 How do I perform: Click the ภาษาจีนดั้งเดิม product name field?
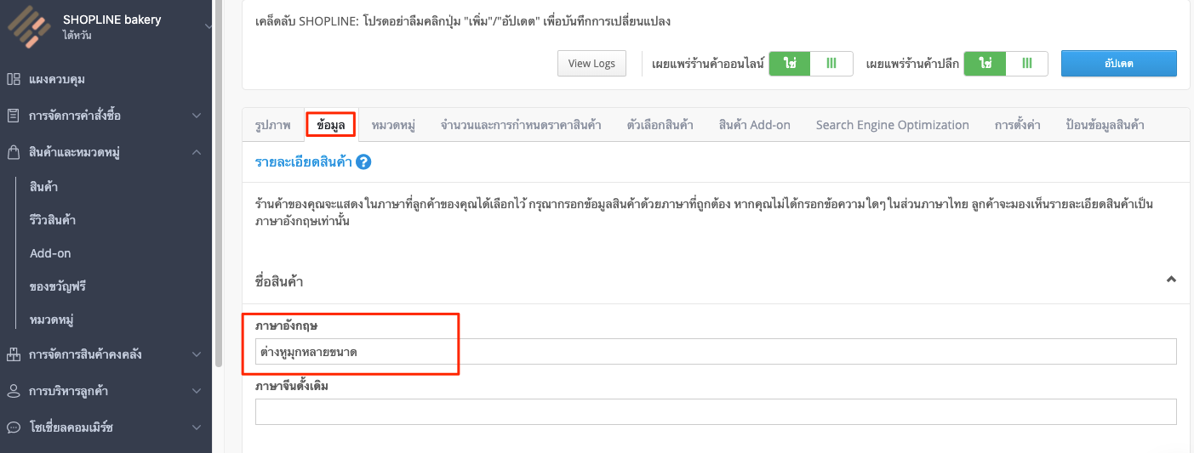716,411
